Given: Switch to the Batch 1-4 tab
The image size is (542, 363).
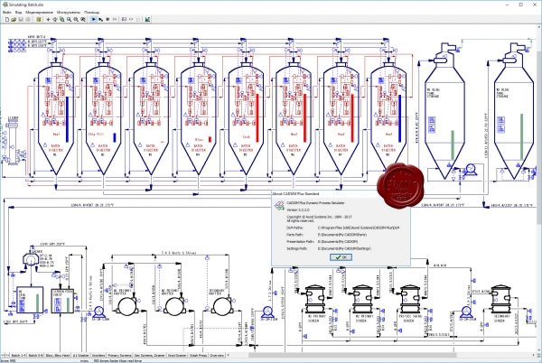Looking at the screenshot, I should click(x=18, y=356).
